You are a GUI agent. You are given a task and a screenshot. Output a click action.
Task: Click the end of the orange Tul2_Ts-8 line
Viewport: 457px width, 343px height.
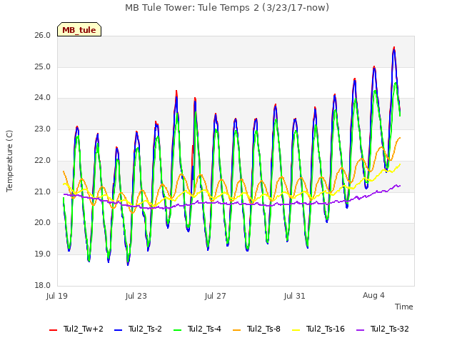click(x=400, y=138)
